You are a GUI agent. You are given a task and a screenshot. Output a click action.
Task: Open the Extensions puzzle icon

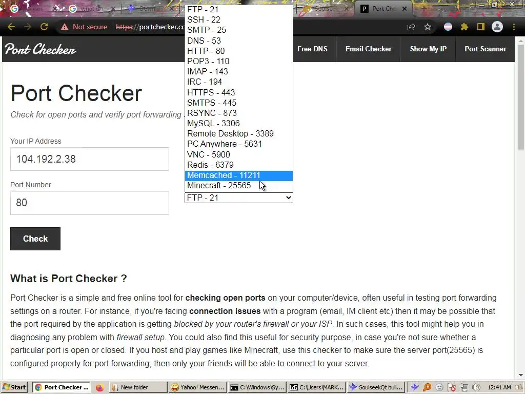click(x=465, y=27)
